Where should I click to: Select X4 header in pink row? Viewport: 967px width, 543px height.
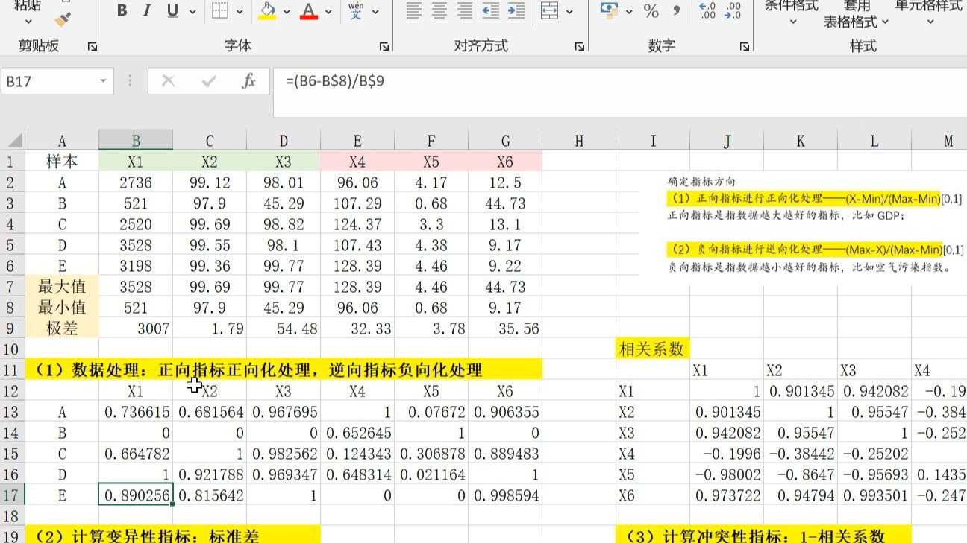click(x=357, y=162)
